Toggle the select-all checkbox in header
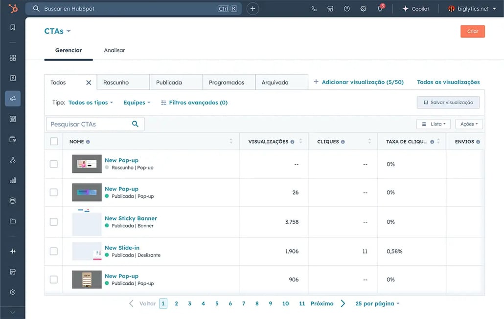 [54, 142]
